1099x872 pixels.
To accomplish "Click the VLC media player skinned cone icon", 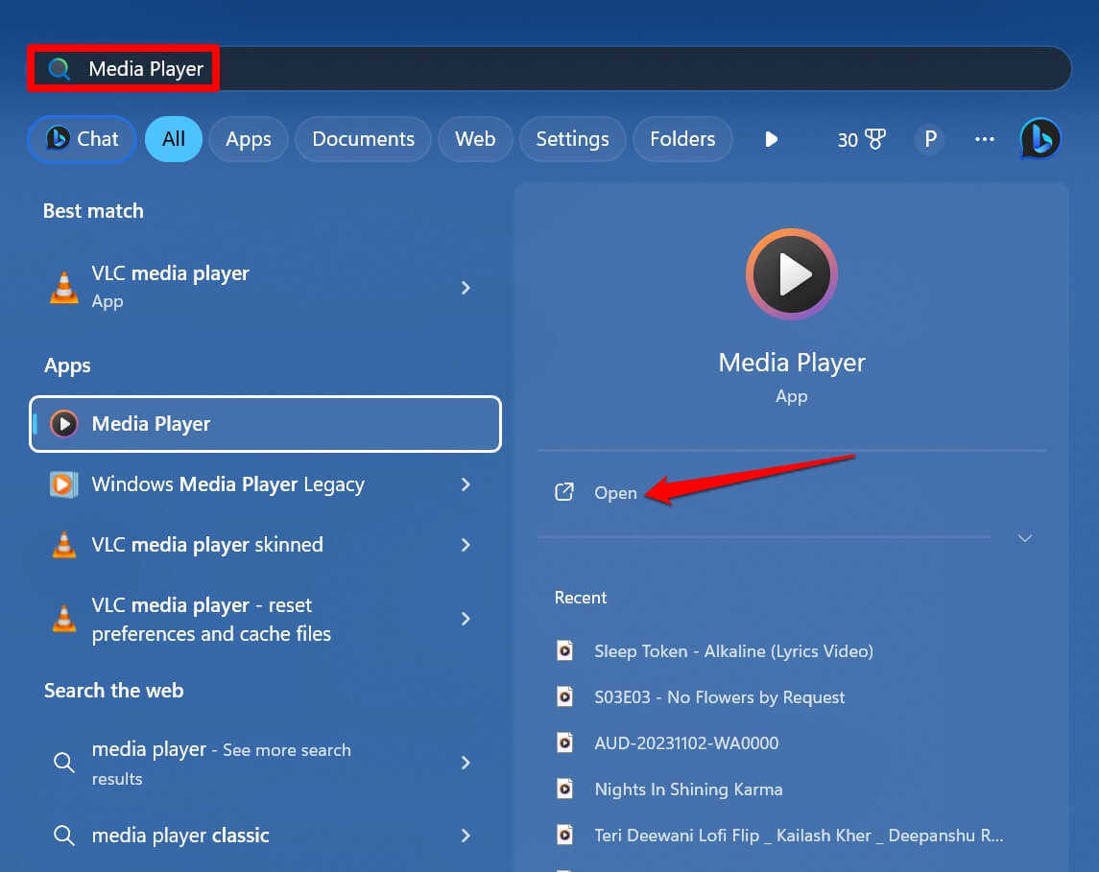I will click(x=63, y=544).
